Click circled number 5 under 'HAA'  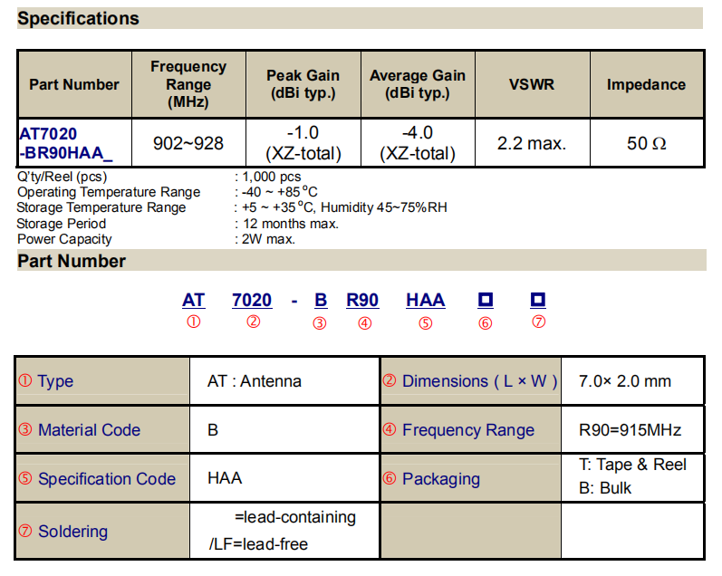coord(426,323)
